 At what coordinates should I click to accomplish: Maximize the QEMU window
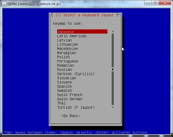pyautogui.click(x=155, y=3)
